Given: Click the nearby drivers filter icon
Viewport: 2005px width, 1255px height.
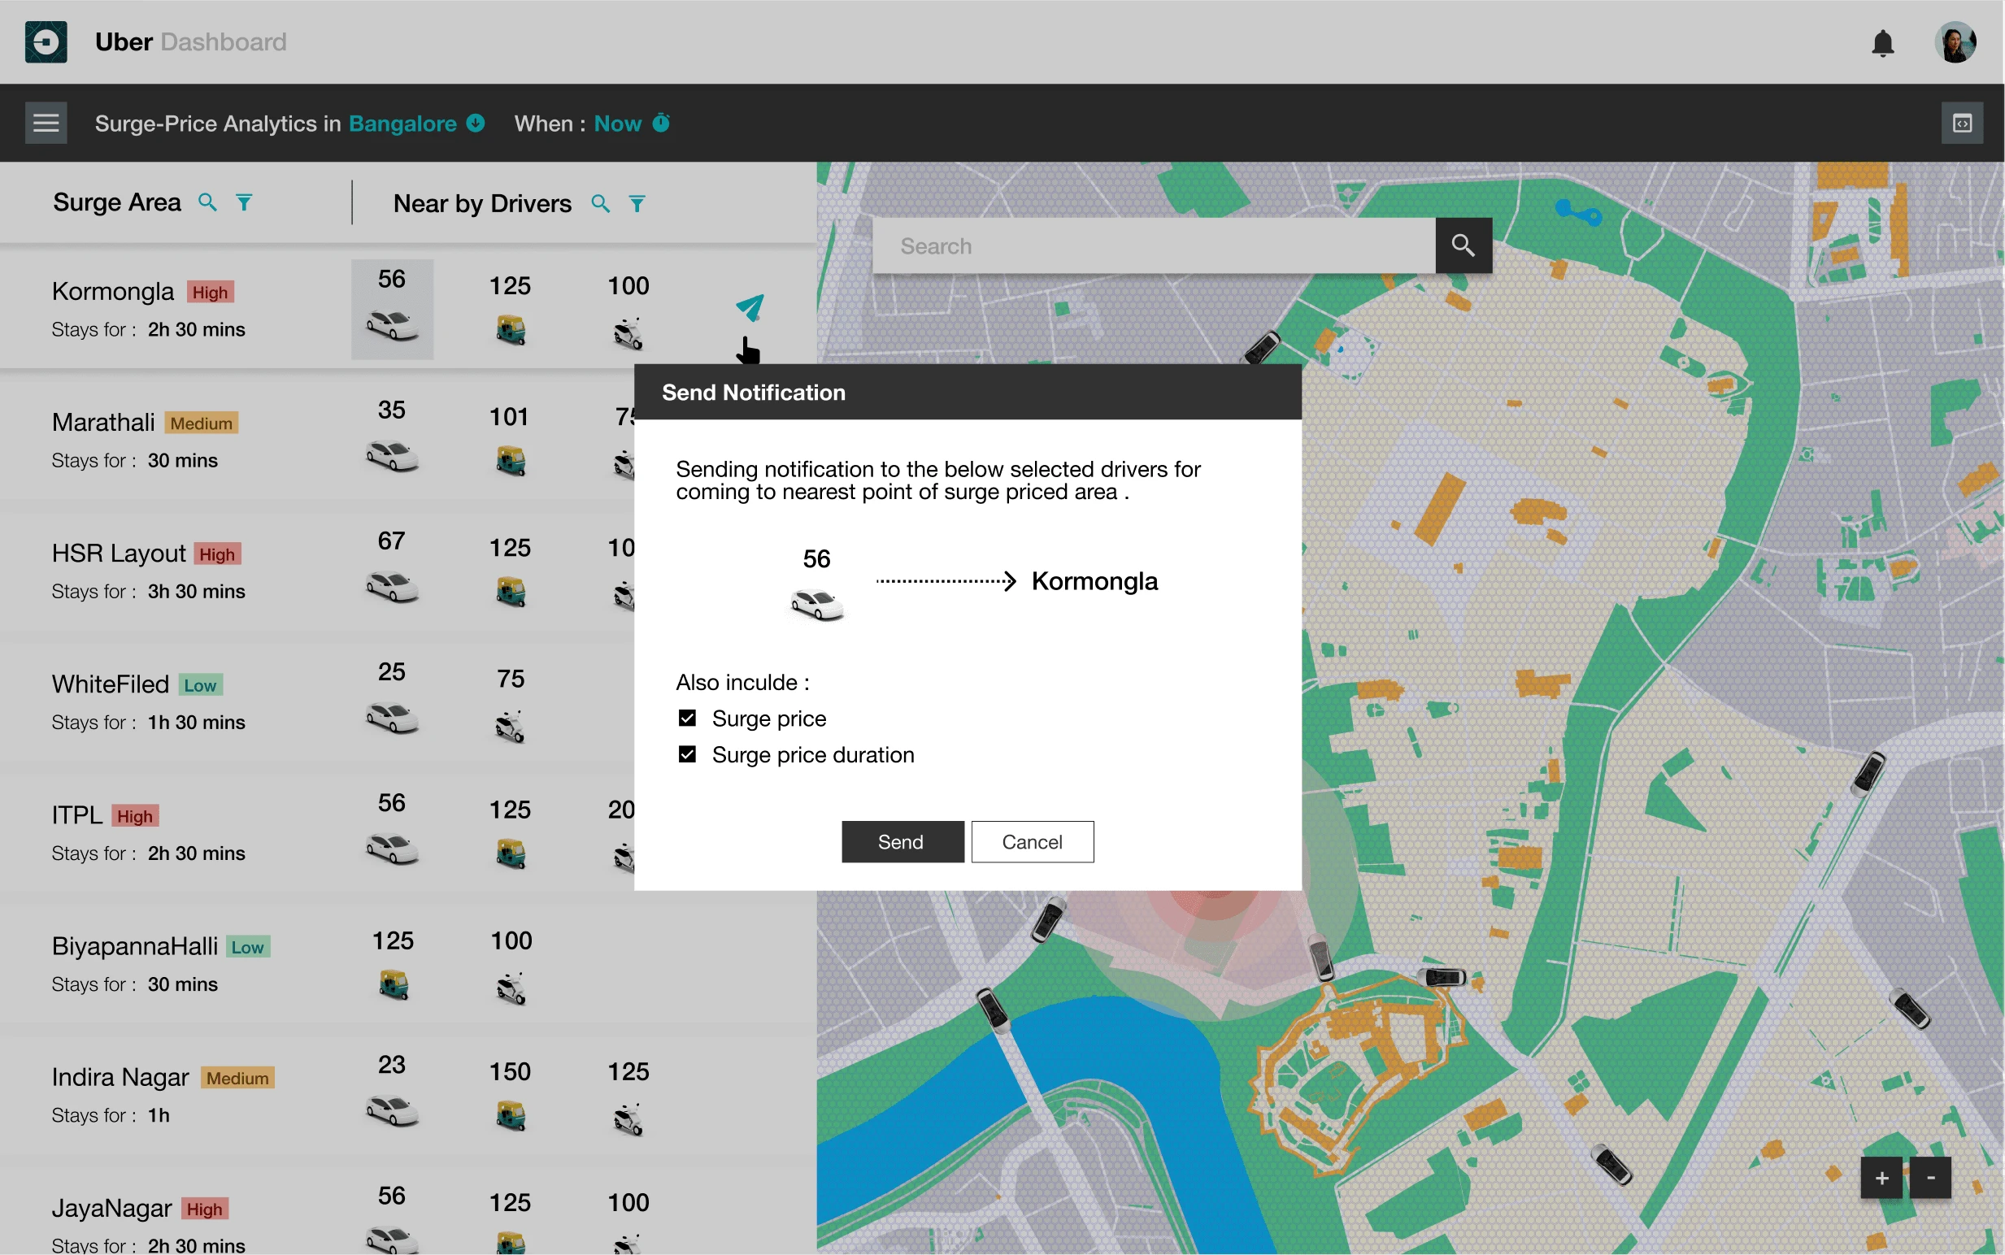Looking at the screenshot, I should 636,202.
